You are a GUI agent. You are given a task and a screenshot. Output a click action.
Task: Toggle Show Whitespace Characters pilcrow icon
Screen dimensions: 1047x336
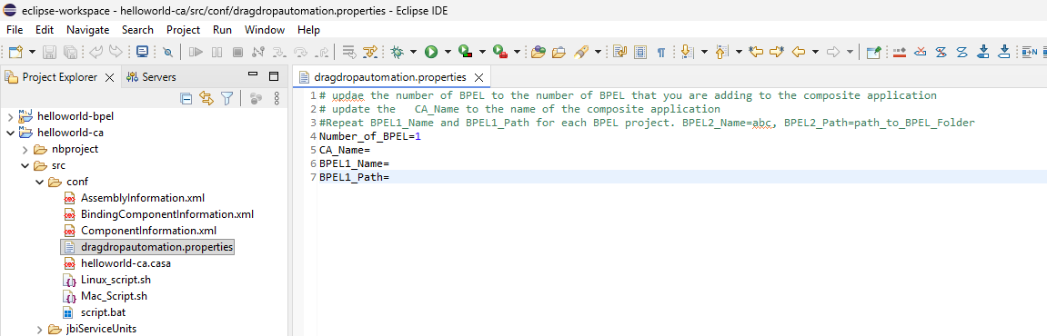point(660,52)
